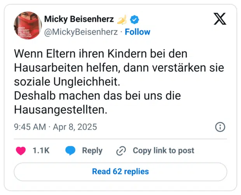Viewport: 241px width, 195px height.
Task: Click the X logo in the corner
Action: pos(220,19)
